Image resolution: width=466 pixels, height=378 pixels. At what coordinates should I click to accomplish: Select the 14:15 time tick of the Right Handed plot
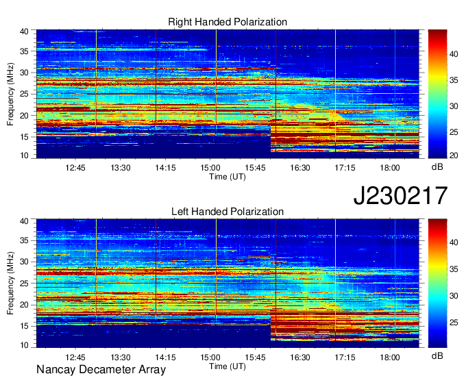[x=165, y=168]
